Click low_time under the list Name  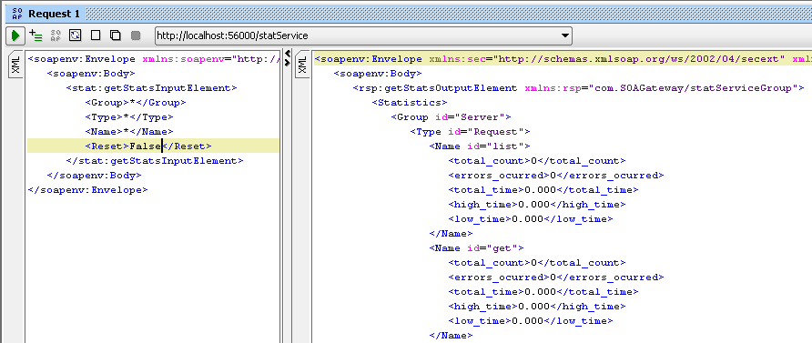(x=531, y=218)
